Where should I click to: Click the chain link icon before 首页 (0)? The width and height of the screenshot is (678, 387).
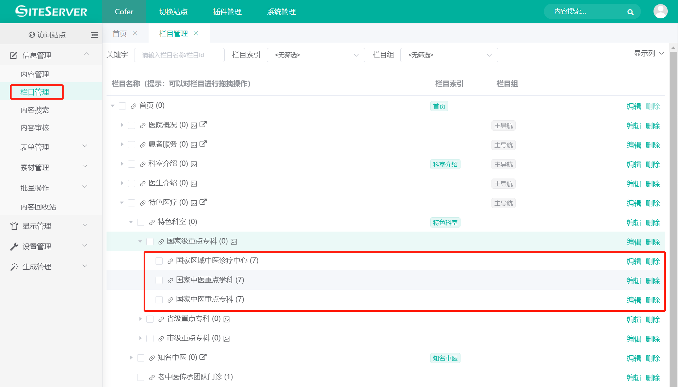pyautogui.click(x=133, y=106)
